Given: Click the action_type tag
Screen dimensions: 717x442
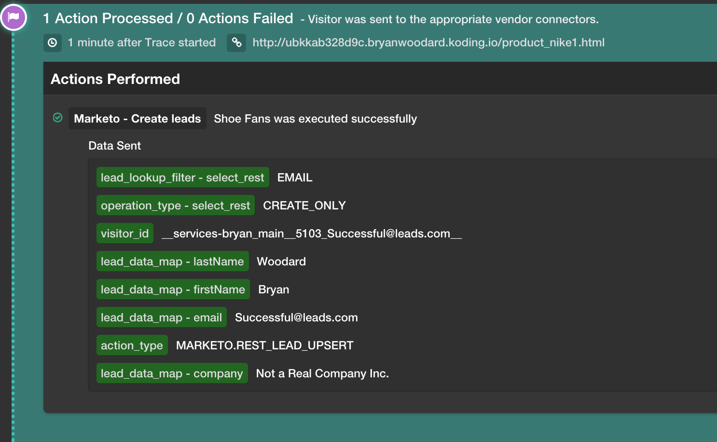Looking at the screenshot, I should click(132, 345).
